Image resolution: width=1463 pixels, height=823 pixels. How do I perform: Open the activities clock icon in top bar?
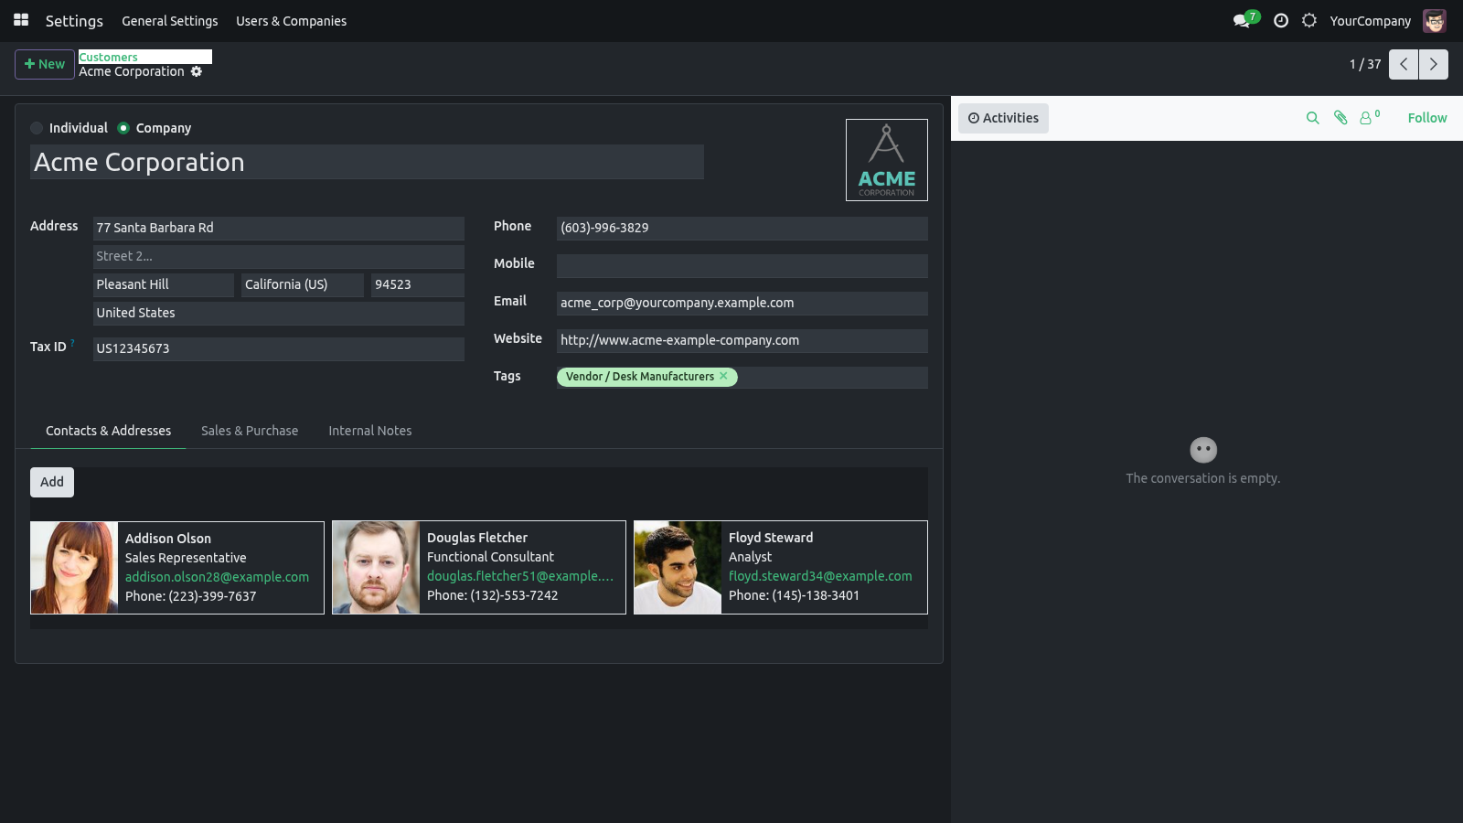tap(1281, 20)
